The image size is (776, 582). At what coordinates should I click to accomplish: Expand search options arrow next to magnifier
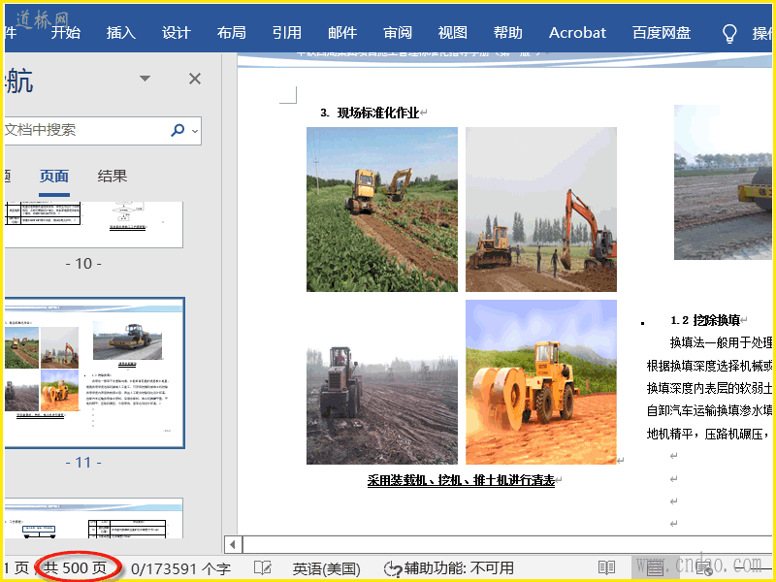click(195, 131)
